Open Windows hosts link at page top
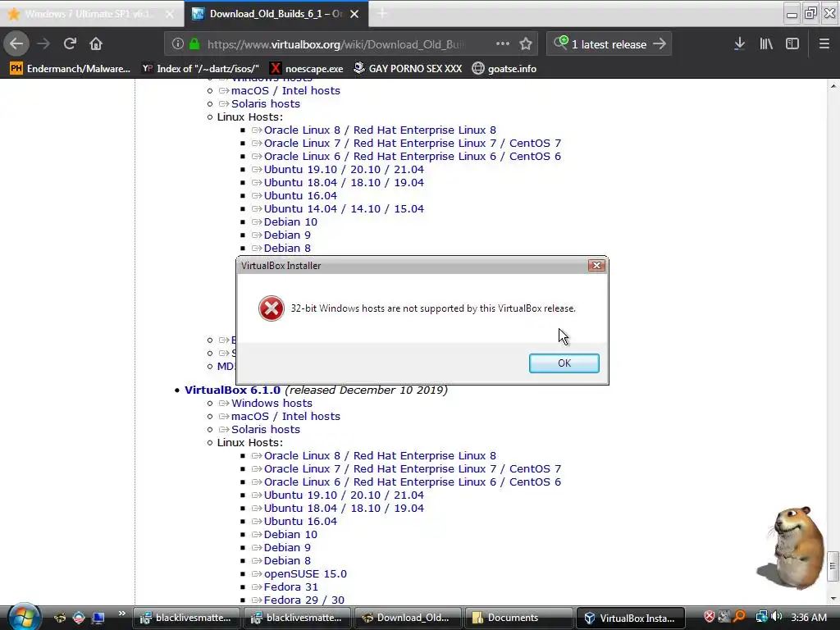The height and width of the screenshot is (630, 840). click(x=272, y=80)
